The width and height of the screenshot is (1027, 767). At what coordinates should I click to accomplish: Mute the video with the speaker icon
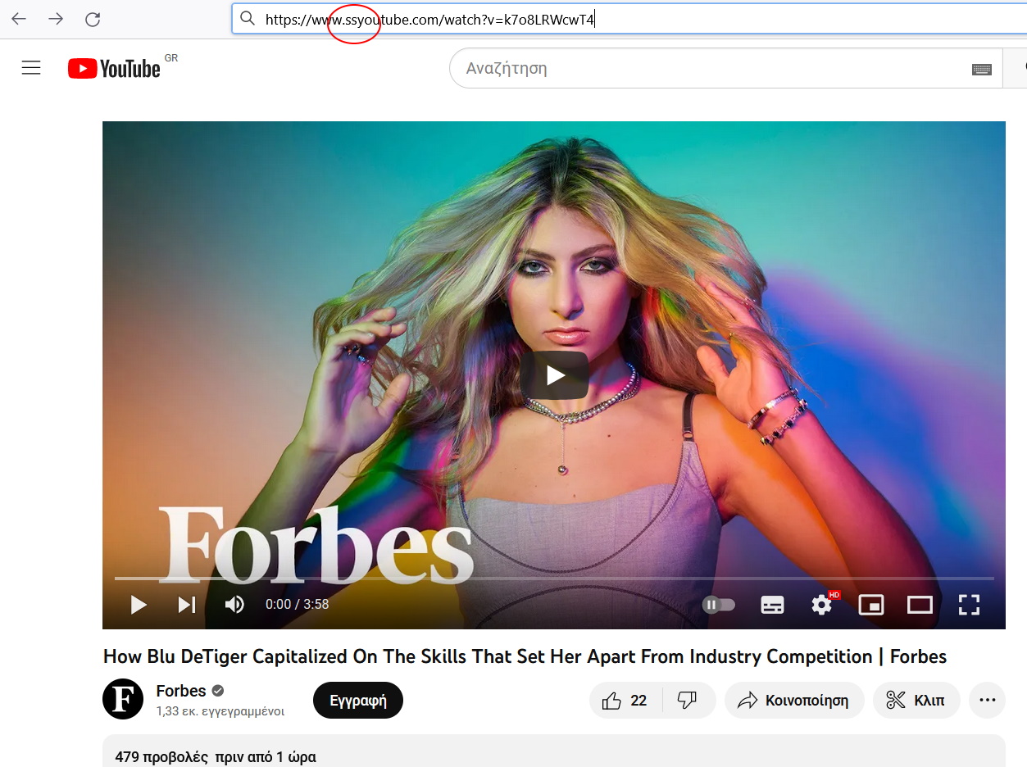click(x=234, y=605)
